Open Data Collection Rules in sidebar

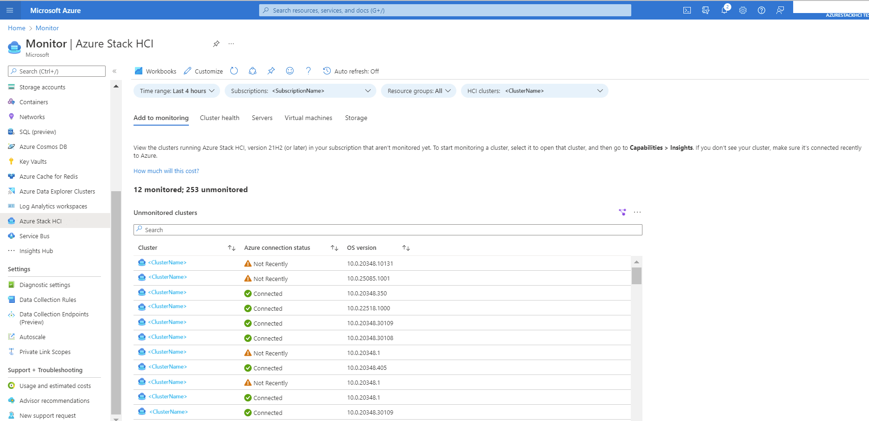pos(48,300)
